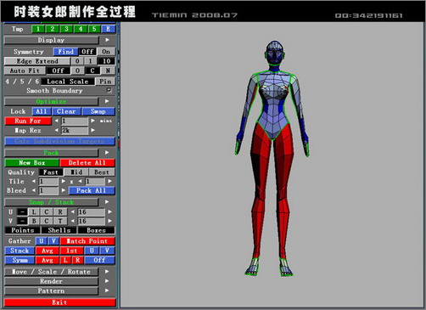Viewport: 426px width, 310px height.
Task: Select Tmp slot 1
Action: [x=38, y=29]
